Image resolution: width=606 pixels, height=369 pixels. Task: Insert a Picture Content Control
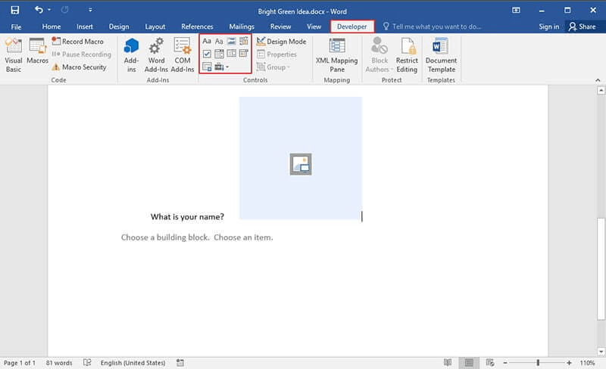coord(231,42)
